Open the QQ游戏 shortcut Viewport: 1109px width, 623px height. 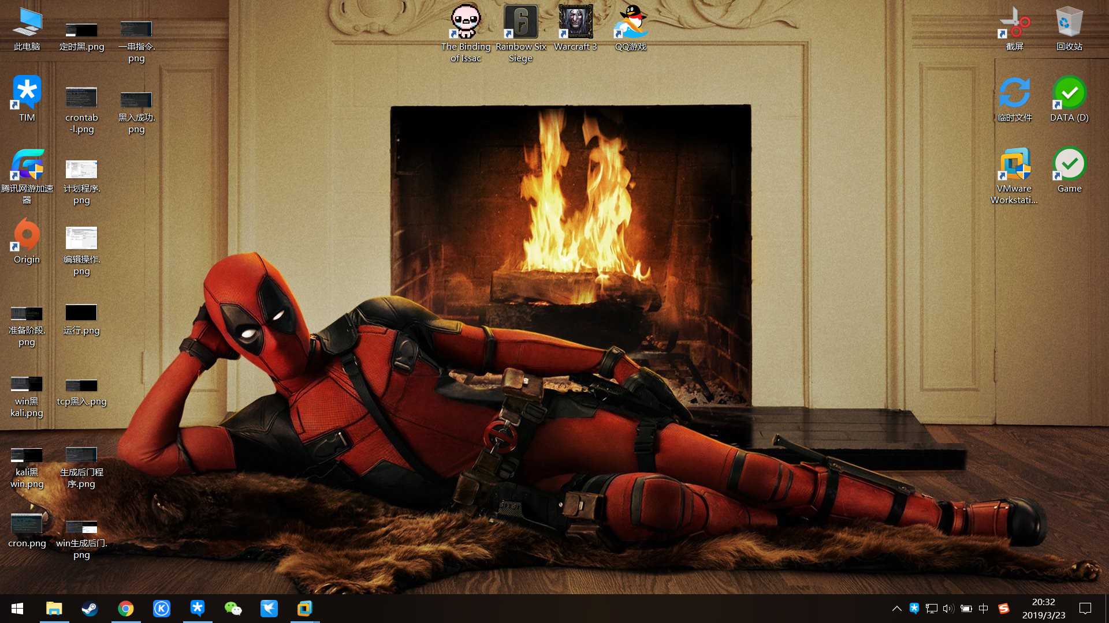pyautogui.click(x=631, y=28)
